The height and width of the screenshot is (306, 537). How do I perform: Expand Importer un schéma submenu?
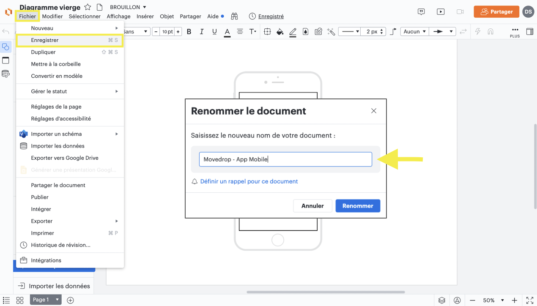70,134
